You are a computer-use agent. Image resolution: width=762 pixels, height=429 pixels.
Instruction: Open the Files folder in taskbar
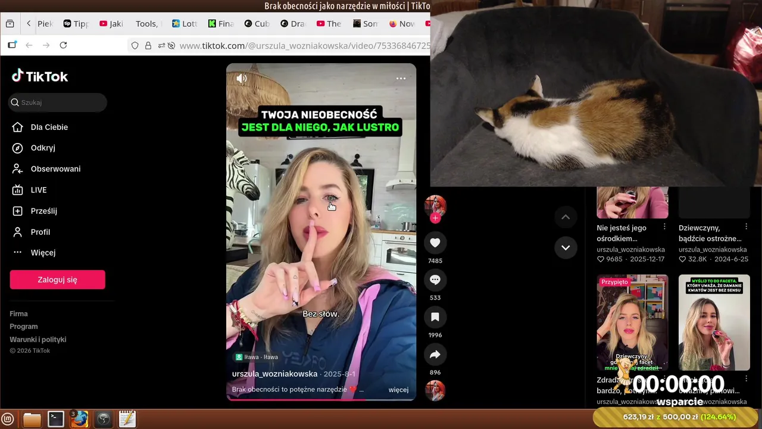tap(32, 419)
